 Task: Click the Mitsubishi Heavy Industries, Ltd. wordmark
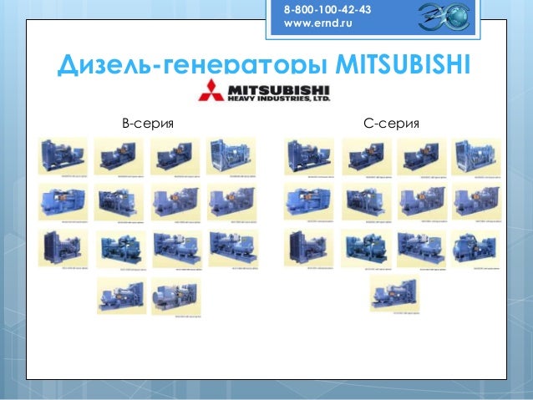pos(279,94)
